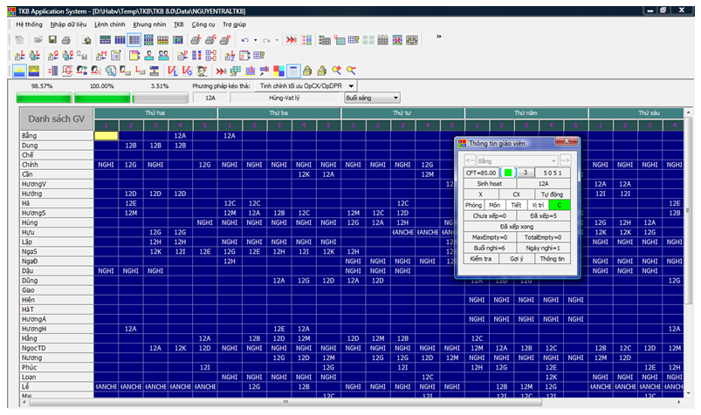The height and width of the screenshot is (415, 701).
Task: Toggle the morning sun view button
Action: click(x=19, y=71)
